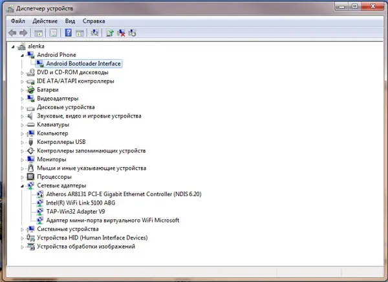This screenshot has height=282, width=388.
Task: Select TAP-Win32 Adapter V9
Action: pyautogui.click(x=76, y=212)
